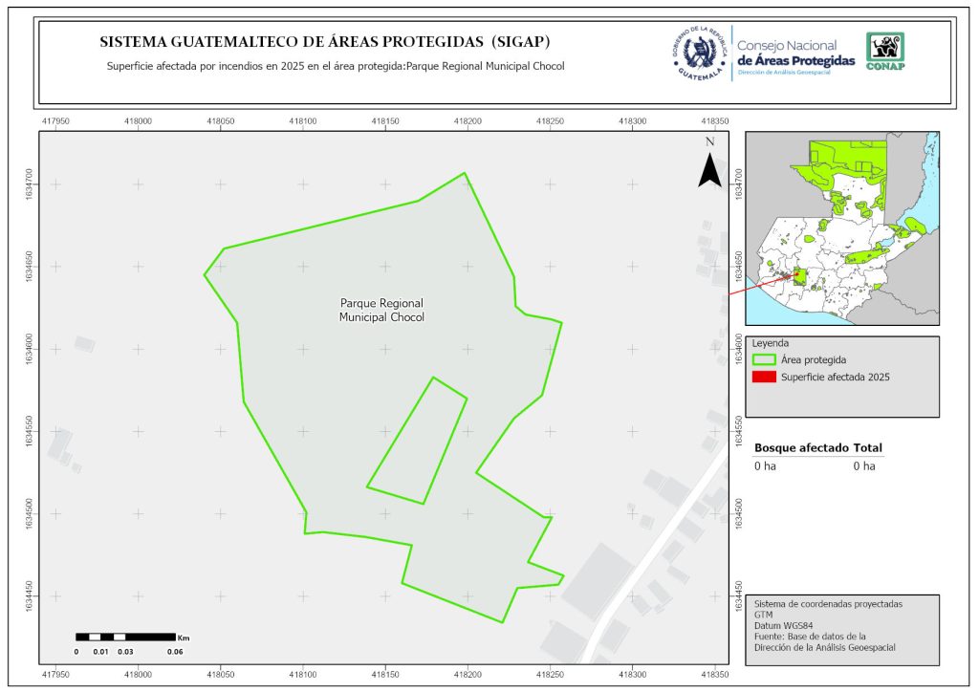The width and height of the screenshot is (979, 692).
Task: Click the green outline symbol for Área protegida
Action: coord(764,360)
